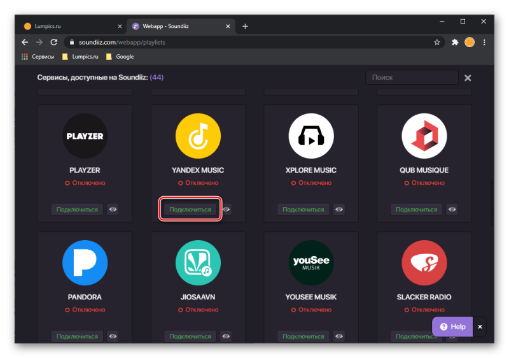
Task: Hide the YouSee Musik service
Action: point(339,336)
